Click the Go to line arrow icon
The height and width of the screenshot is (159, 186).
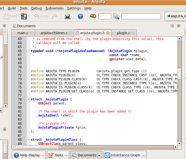coord(93,16)
